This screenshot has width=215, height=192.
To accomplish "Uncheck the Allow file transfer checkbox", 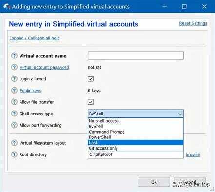I will point(91,102).
